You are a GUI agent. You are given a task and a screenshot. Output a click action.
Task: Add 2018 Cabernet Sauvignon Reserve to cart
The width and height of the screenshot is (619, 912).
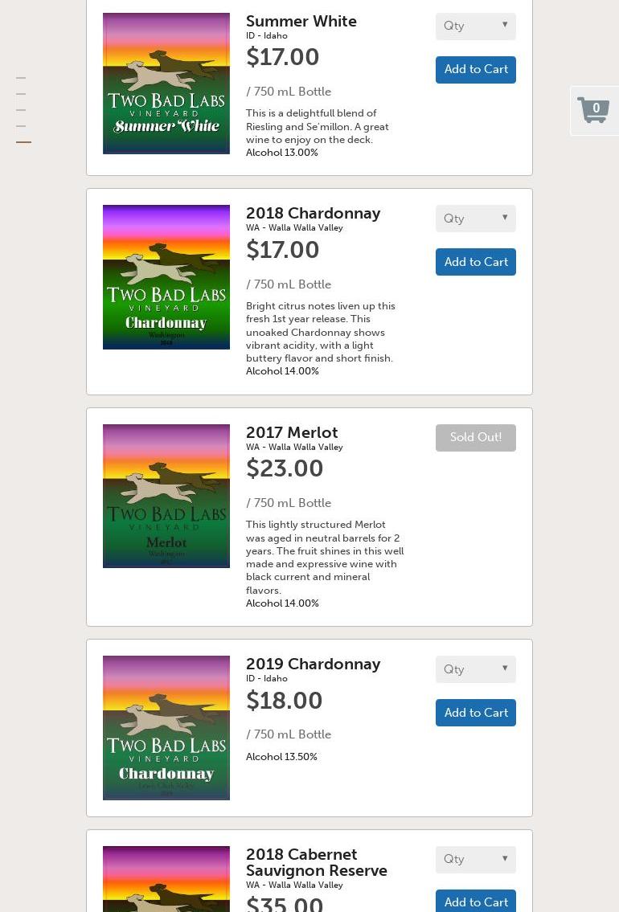(x=476, y=902)
